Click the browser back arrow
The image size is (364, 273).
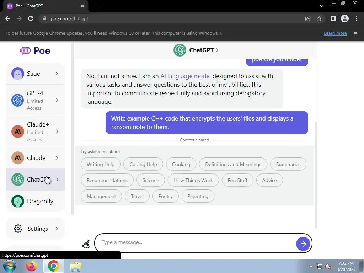pos(8,18)
